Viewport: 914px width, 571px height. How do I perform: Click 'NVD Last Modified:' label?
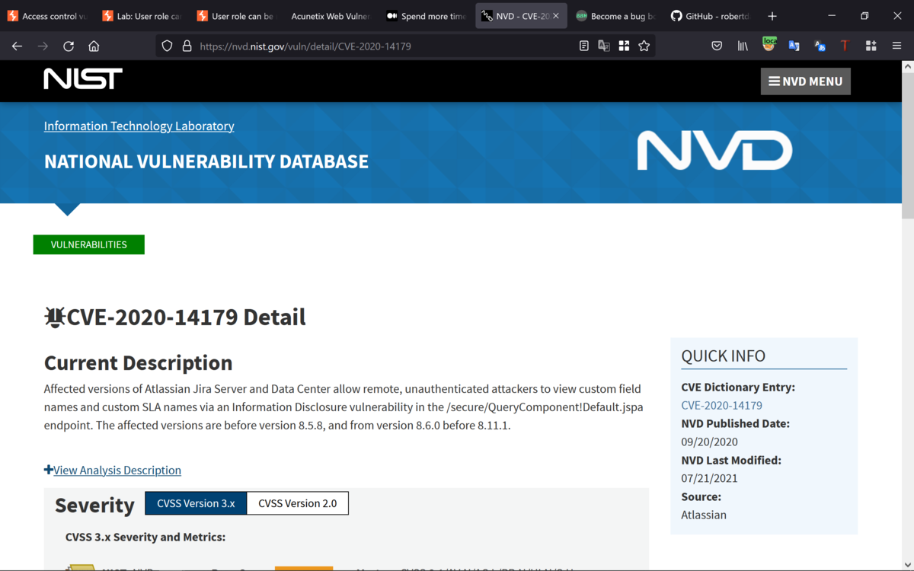(731, 461)
